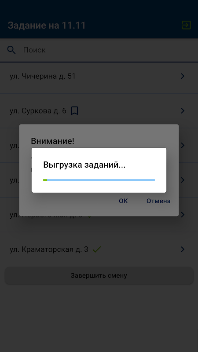Tap the Внимание! dialog heading
Image resolution: width=198 pixels, height=352 pixels.
(52, 141)
